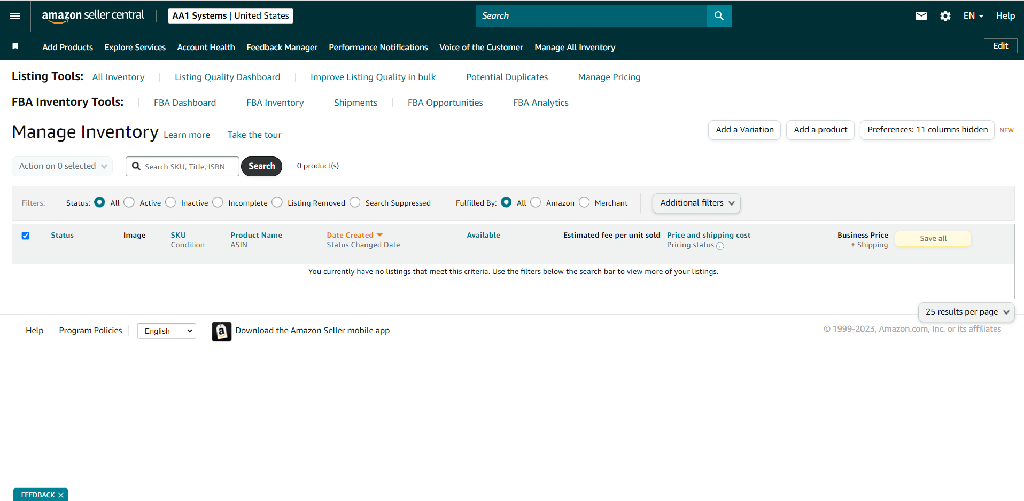Sort by the SKU column header

[179, 235]
